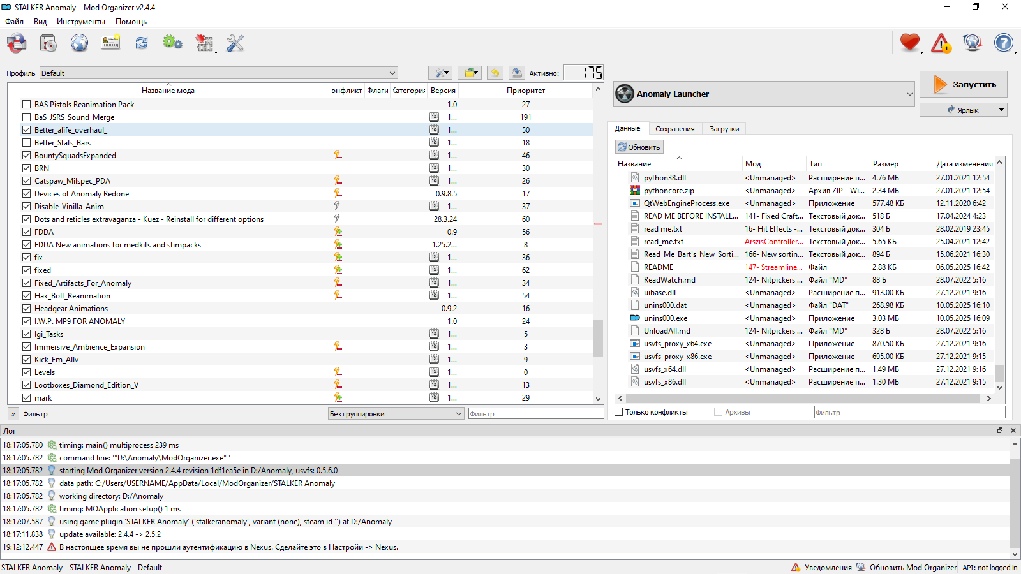Image resolution: width=1021 pixels, height=574 pixels.
Task: Select the 'update available: 2.4.4 -> 2.5.2' log line
Action: tap(505, 534)
